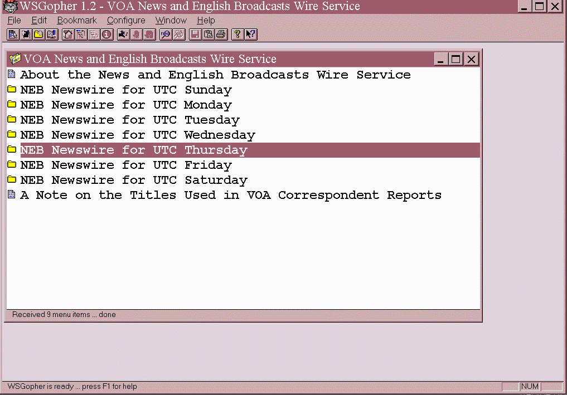The height and width of the screenshot is (395, 567).
Task: Click the round info icon
Action: coord(106,35)
